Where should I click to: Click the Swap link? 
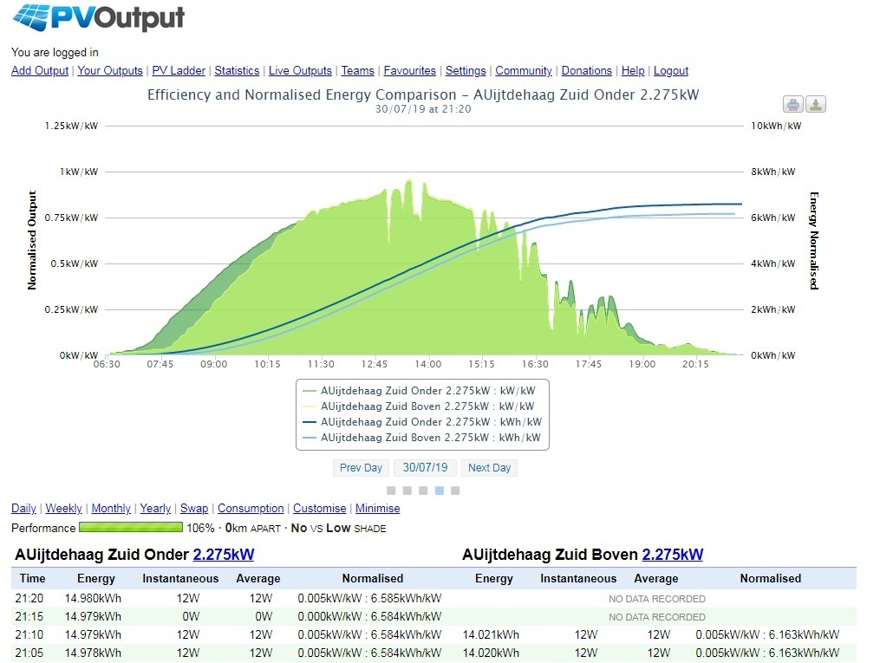pyautogui.click(x=194, y=508)
